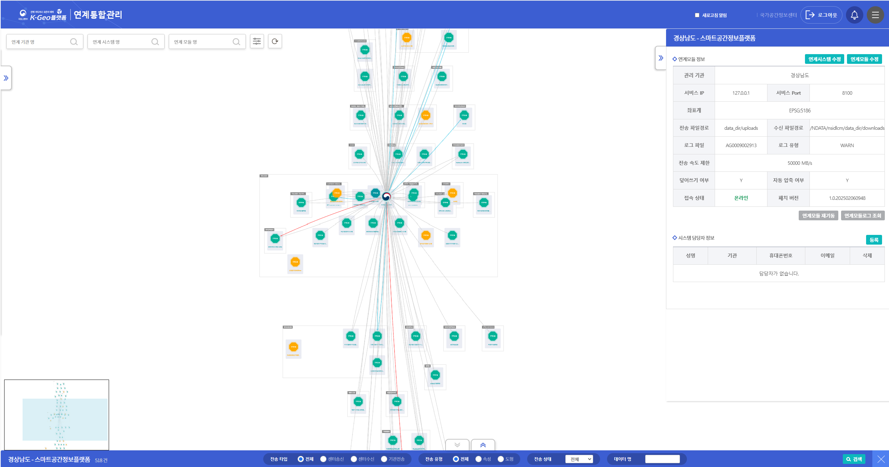Click the 로그아웃 button

pyautogui.click(x=821, y=15)
